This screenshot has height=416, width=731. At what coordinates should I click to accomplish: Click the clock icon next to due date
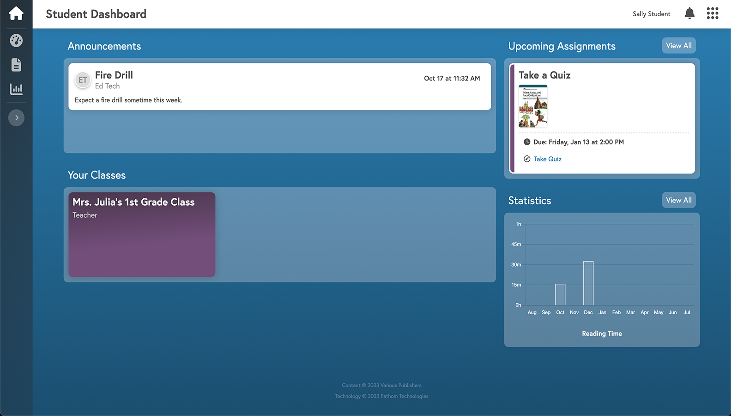[x=527, y=142]
